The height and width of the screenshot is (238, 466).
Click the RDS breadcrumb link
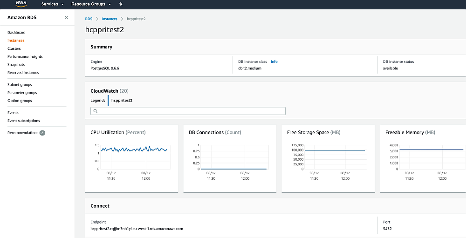[89, 19]
